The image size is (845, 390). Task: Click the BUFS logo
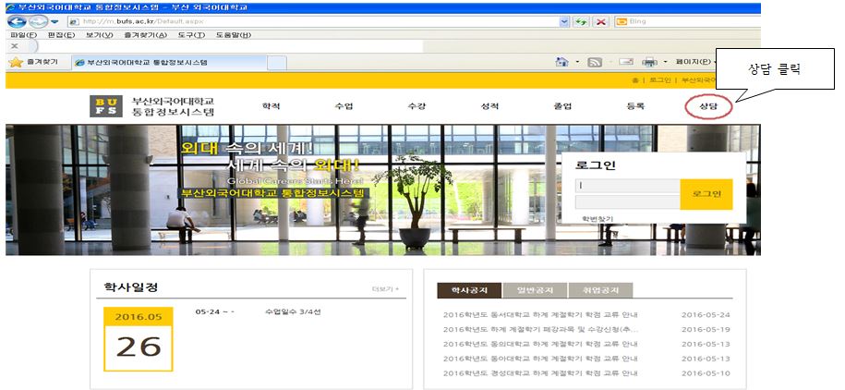pos(104,106)
